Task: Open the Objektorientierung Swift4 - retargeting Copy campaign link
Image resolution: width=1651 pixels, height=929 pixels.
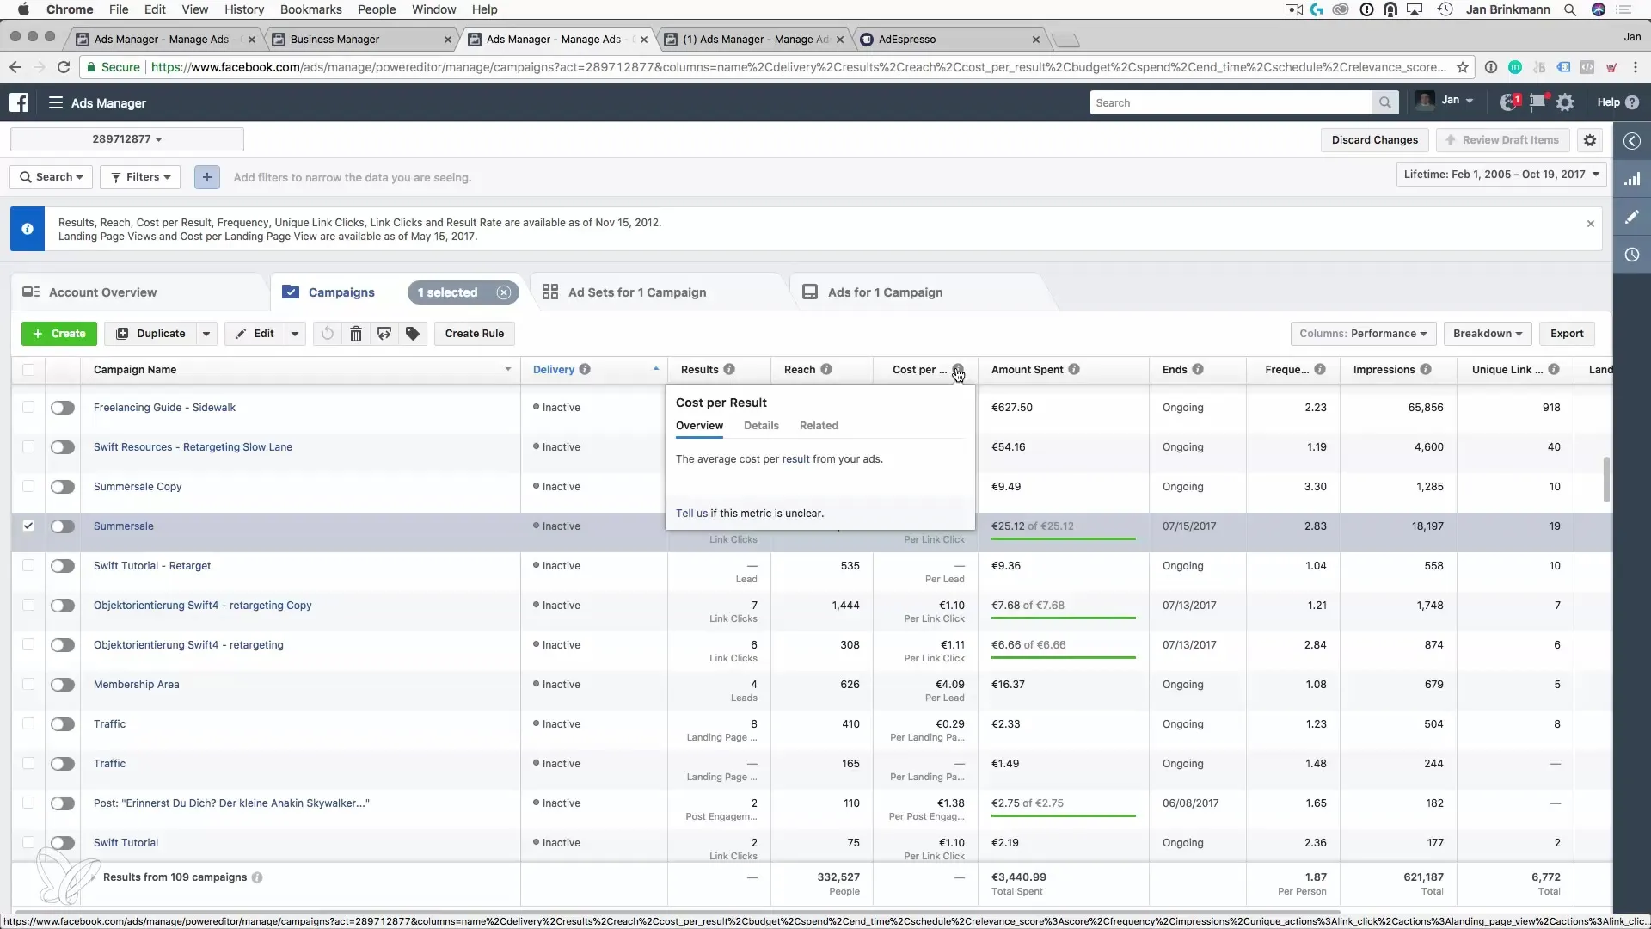Action: coord(203,606)
